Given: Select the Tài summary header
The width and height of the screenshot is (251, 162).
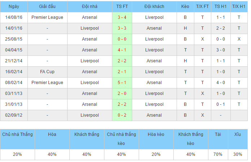Looking at the screenshot, I should 218,134.
